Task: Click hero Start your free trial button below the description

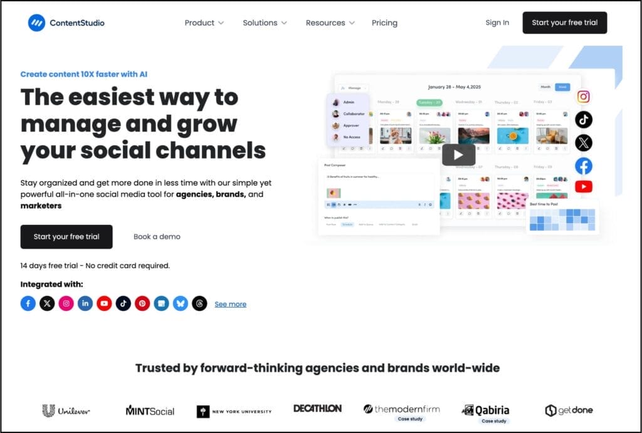Action: pyautogui.click(x=66, y=237)
